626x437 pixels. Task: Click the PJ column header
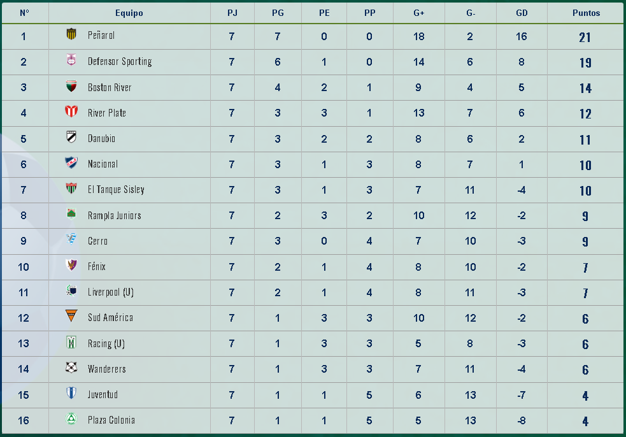232,13
